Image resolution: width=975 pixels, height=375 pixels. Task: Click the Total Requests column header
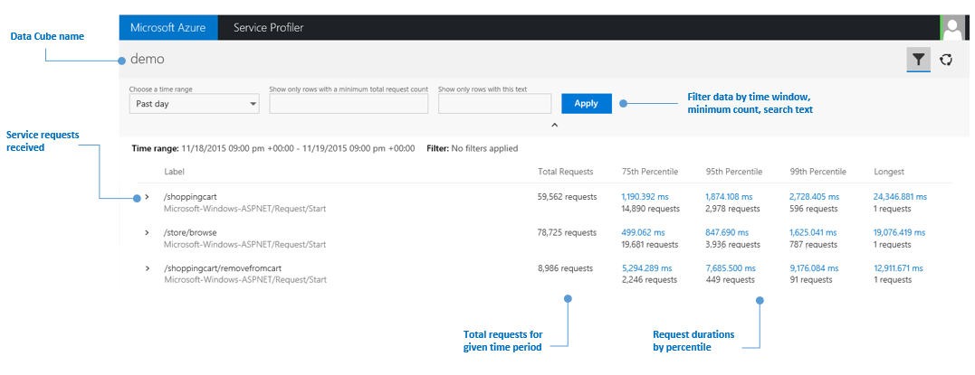coord(566,172)
